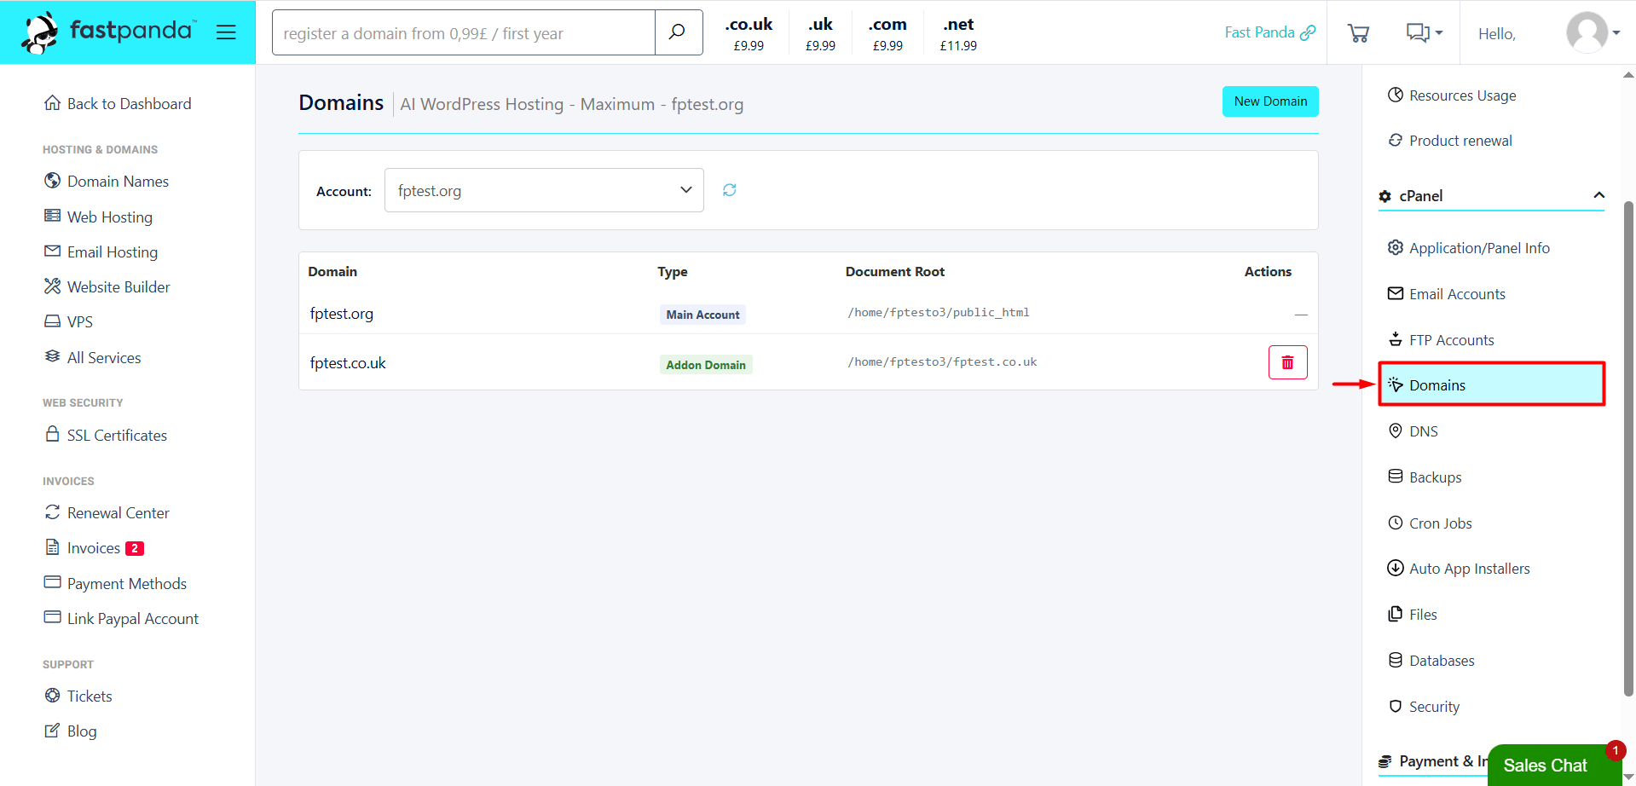This screenshot has width=1636, height=786.
Task: Click the New Domain button
Action: tap(1270, 101)
